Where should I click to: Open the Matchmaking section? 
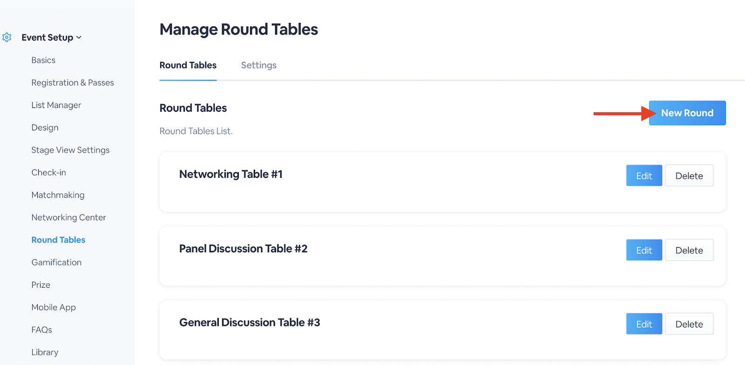58,195
